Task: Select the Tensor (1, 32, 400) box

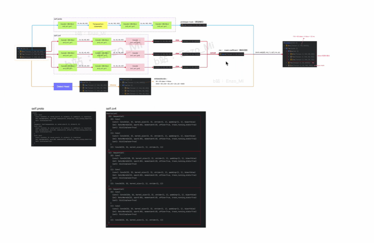Action: pyautogui.click(x=190, y=67)
